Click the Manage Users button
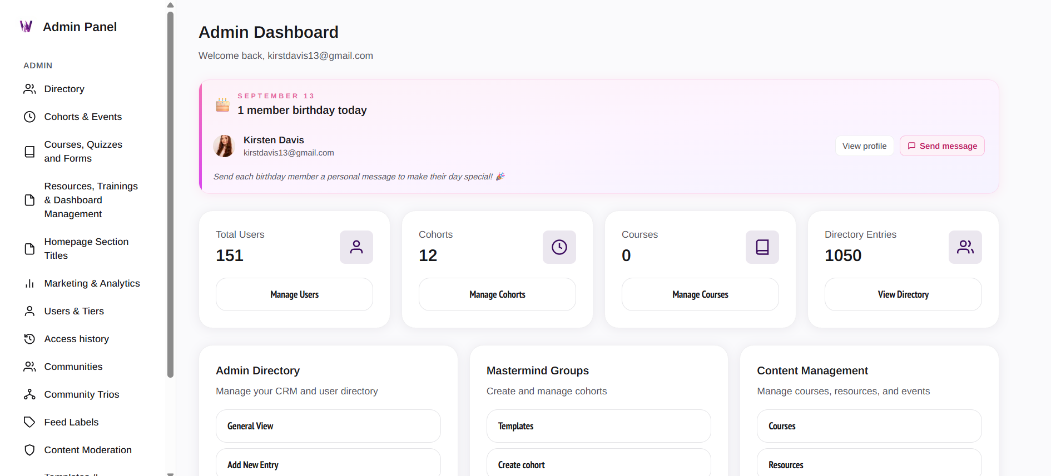This screenshot has width=1051, height=476. click(295, 294)
